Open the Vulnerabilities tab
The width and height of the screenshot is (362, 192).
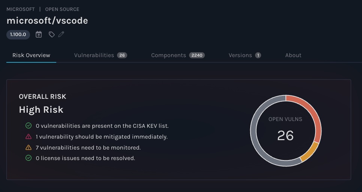pyautogui.click(x=101, y=55)
